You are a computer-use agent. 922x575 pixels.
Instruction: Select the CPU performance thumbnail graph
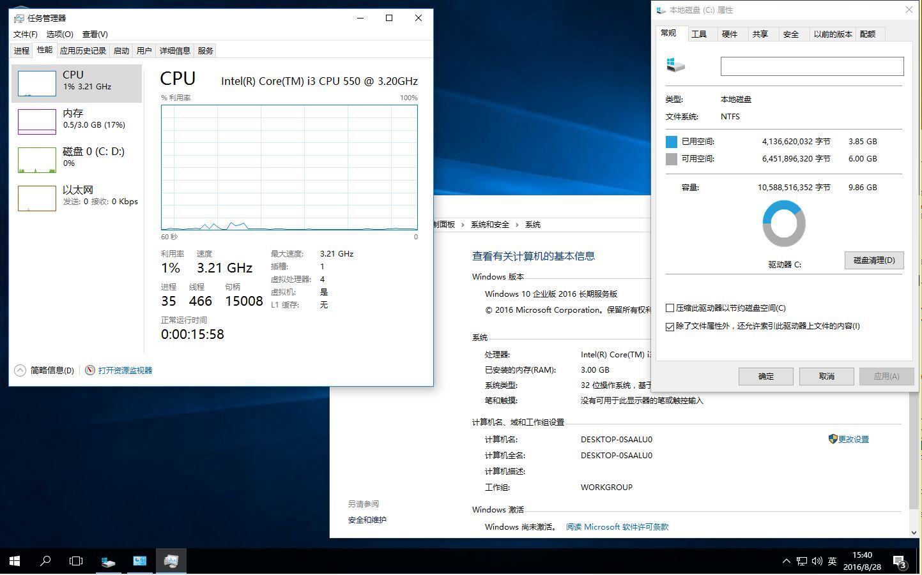(37, 84)
